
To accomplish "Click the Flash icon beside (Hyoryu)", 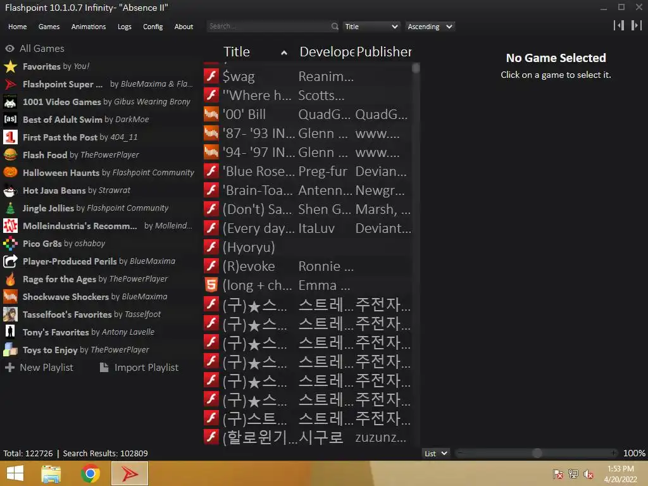I will [211, 247].
